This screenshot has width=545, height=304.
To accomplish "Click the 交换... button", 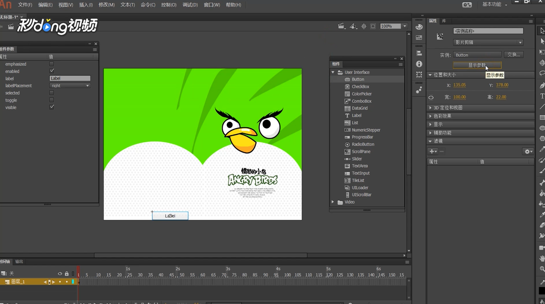I will coord(514,55).
